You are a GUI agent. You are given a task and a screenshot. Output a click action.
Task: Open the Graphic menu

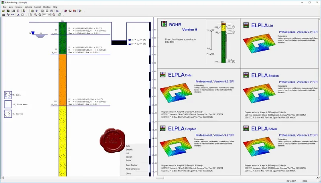point(18,7)
